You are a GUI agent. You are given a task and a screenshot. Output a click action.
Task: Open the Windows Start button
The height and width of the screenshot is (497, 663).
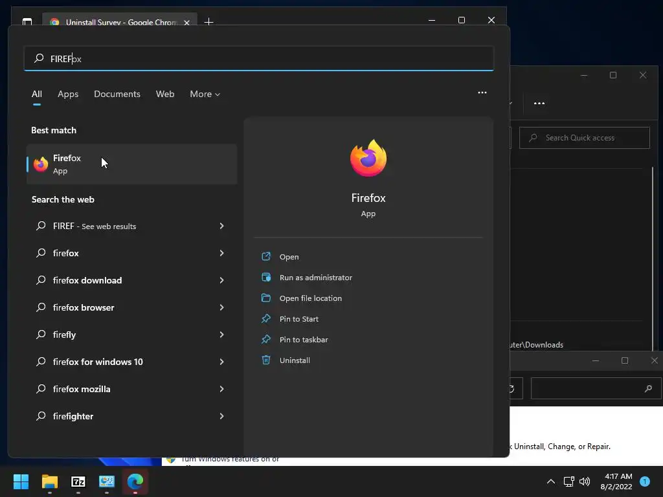pos(21,481)
